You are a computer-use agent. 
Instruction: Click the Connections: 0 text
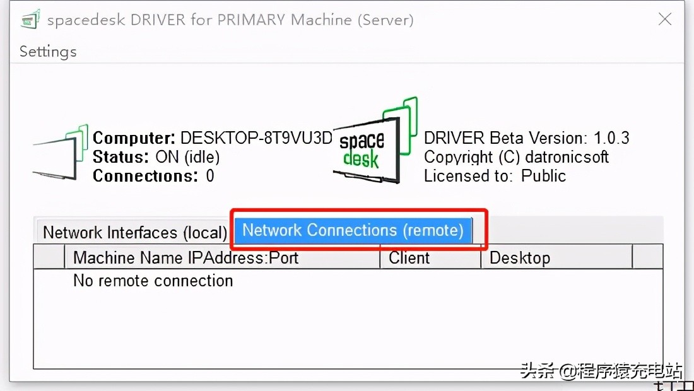tap(153, 176)
